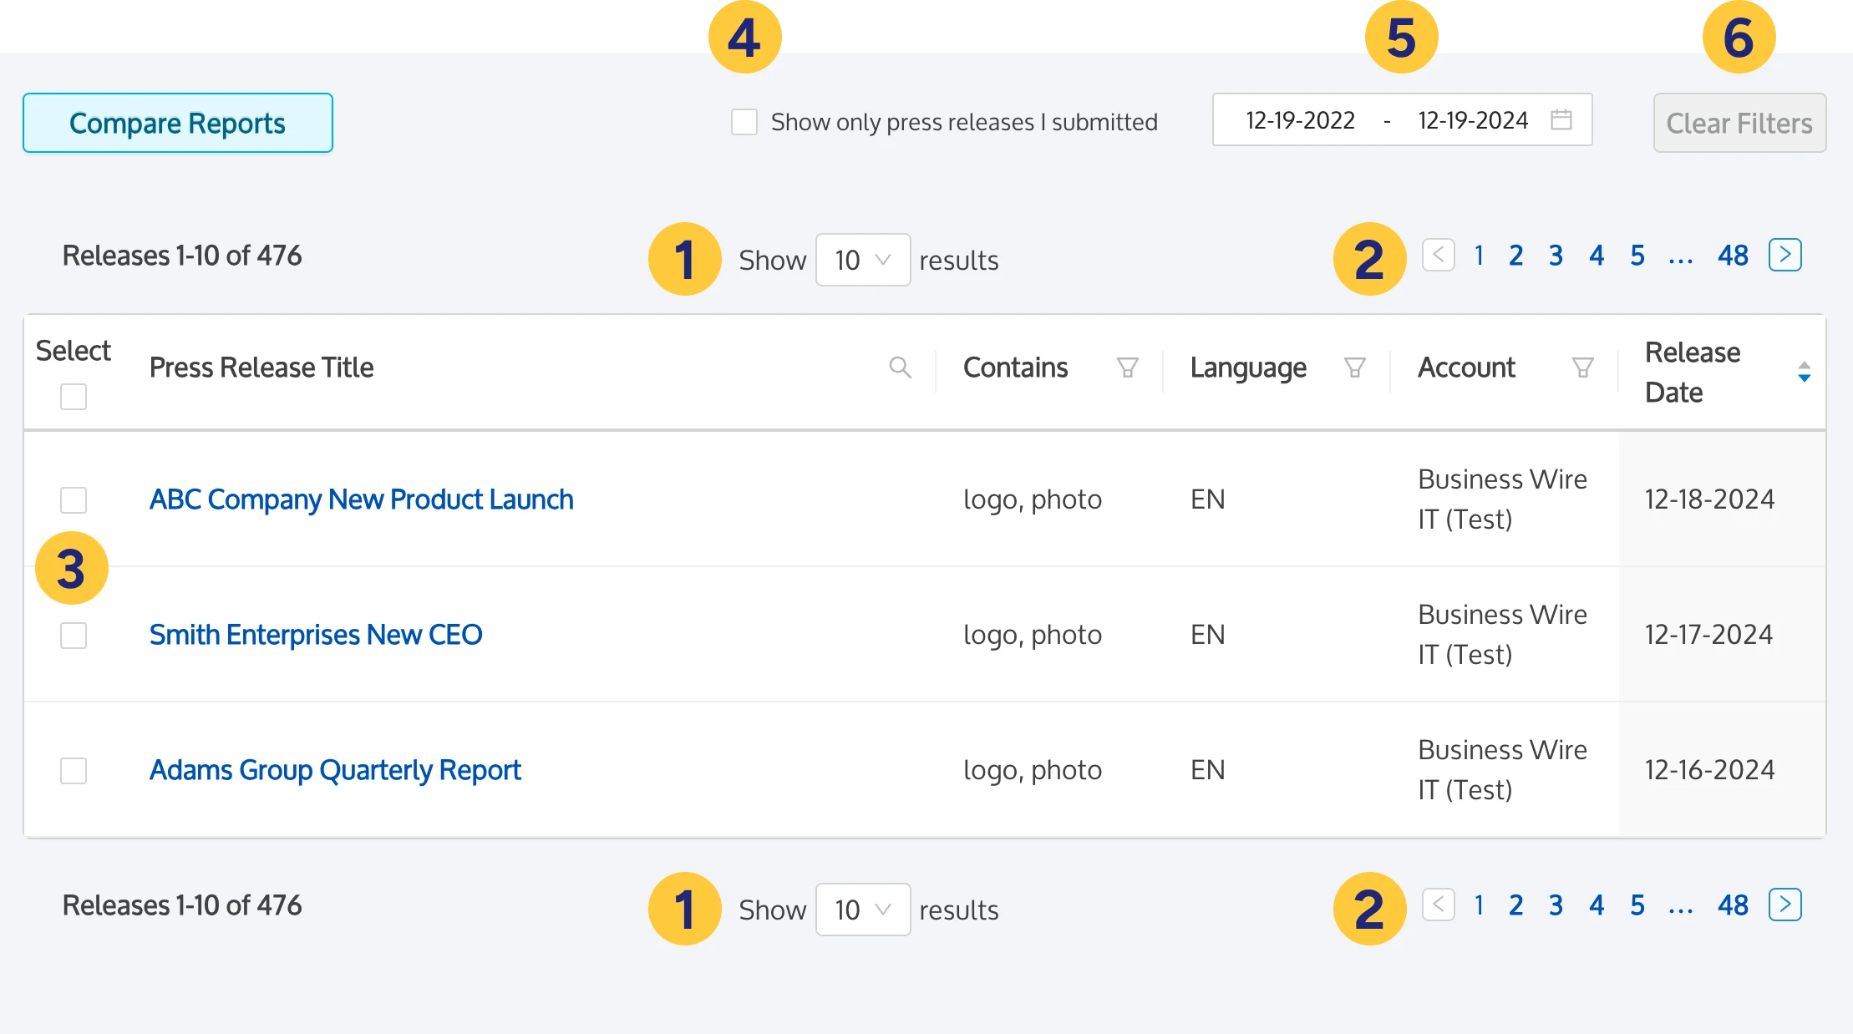
Task: Open the Contains column filter icon
Action: tap(1127, 367)
